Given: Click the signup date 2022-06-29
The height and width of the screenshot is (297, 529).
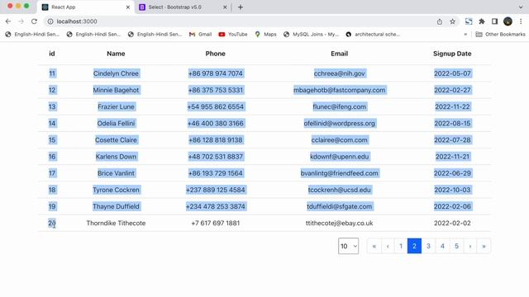Looking at the screenshot, I should click(452, 173).
